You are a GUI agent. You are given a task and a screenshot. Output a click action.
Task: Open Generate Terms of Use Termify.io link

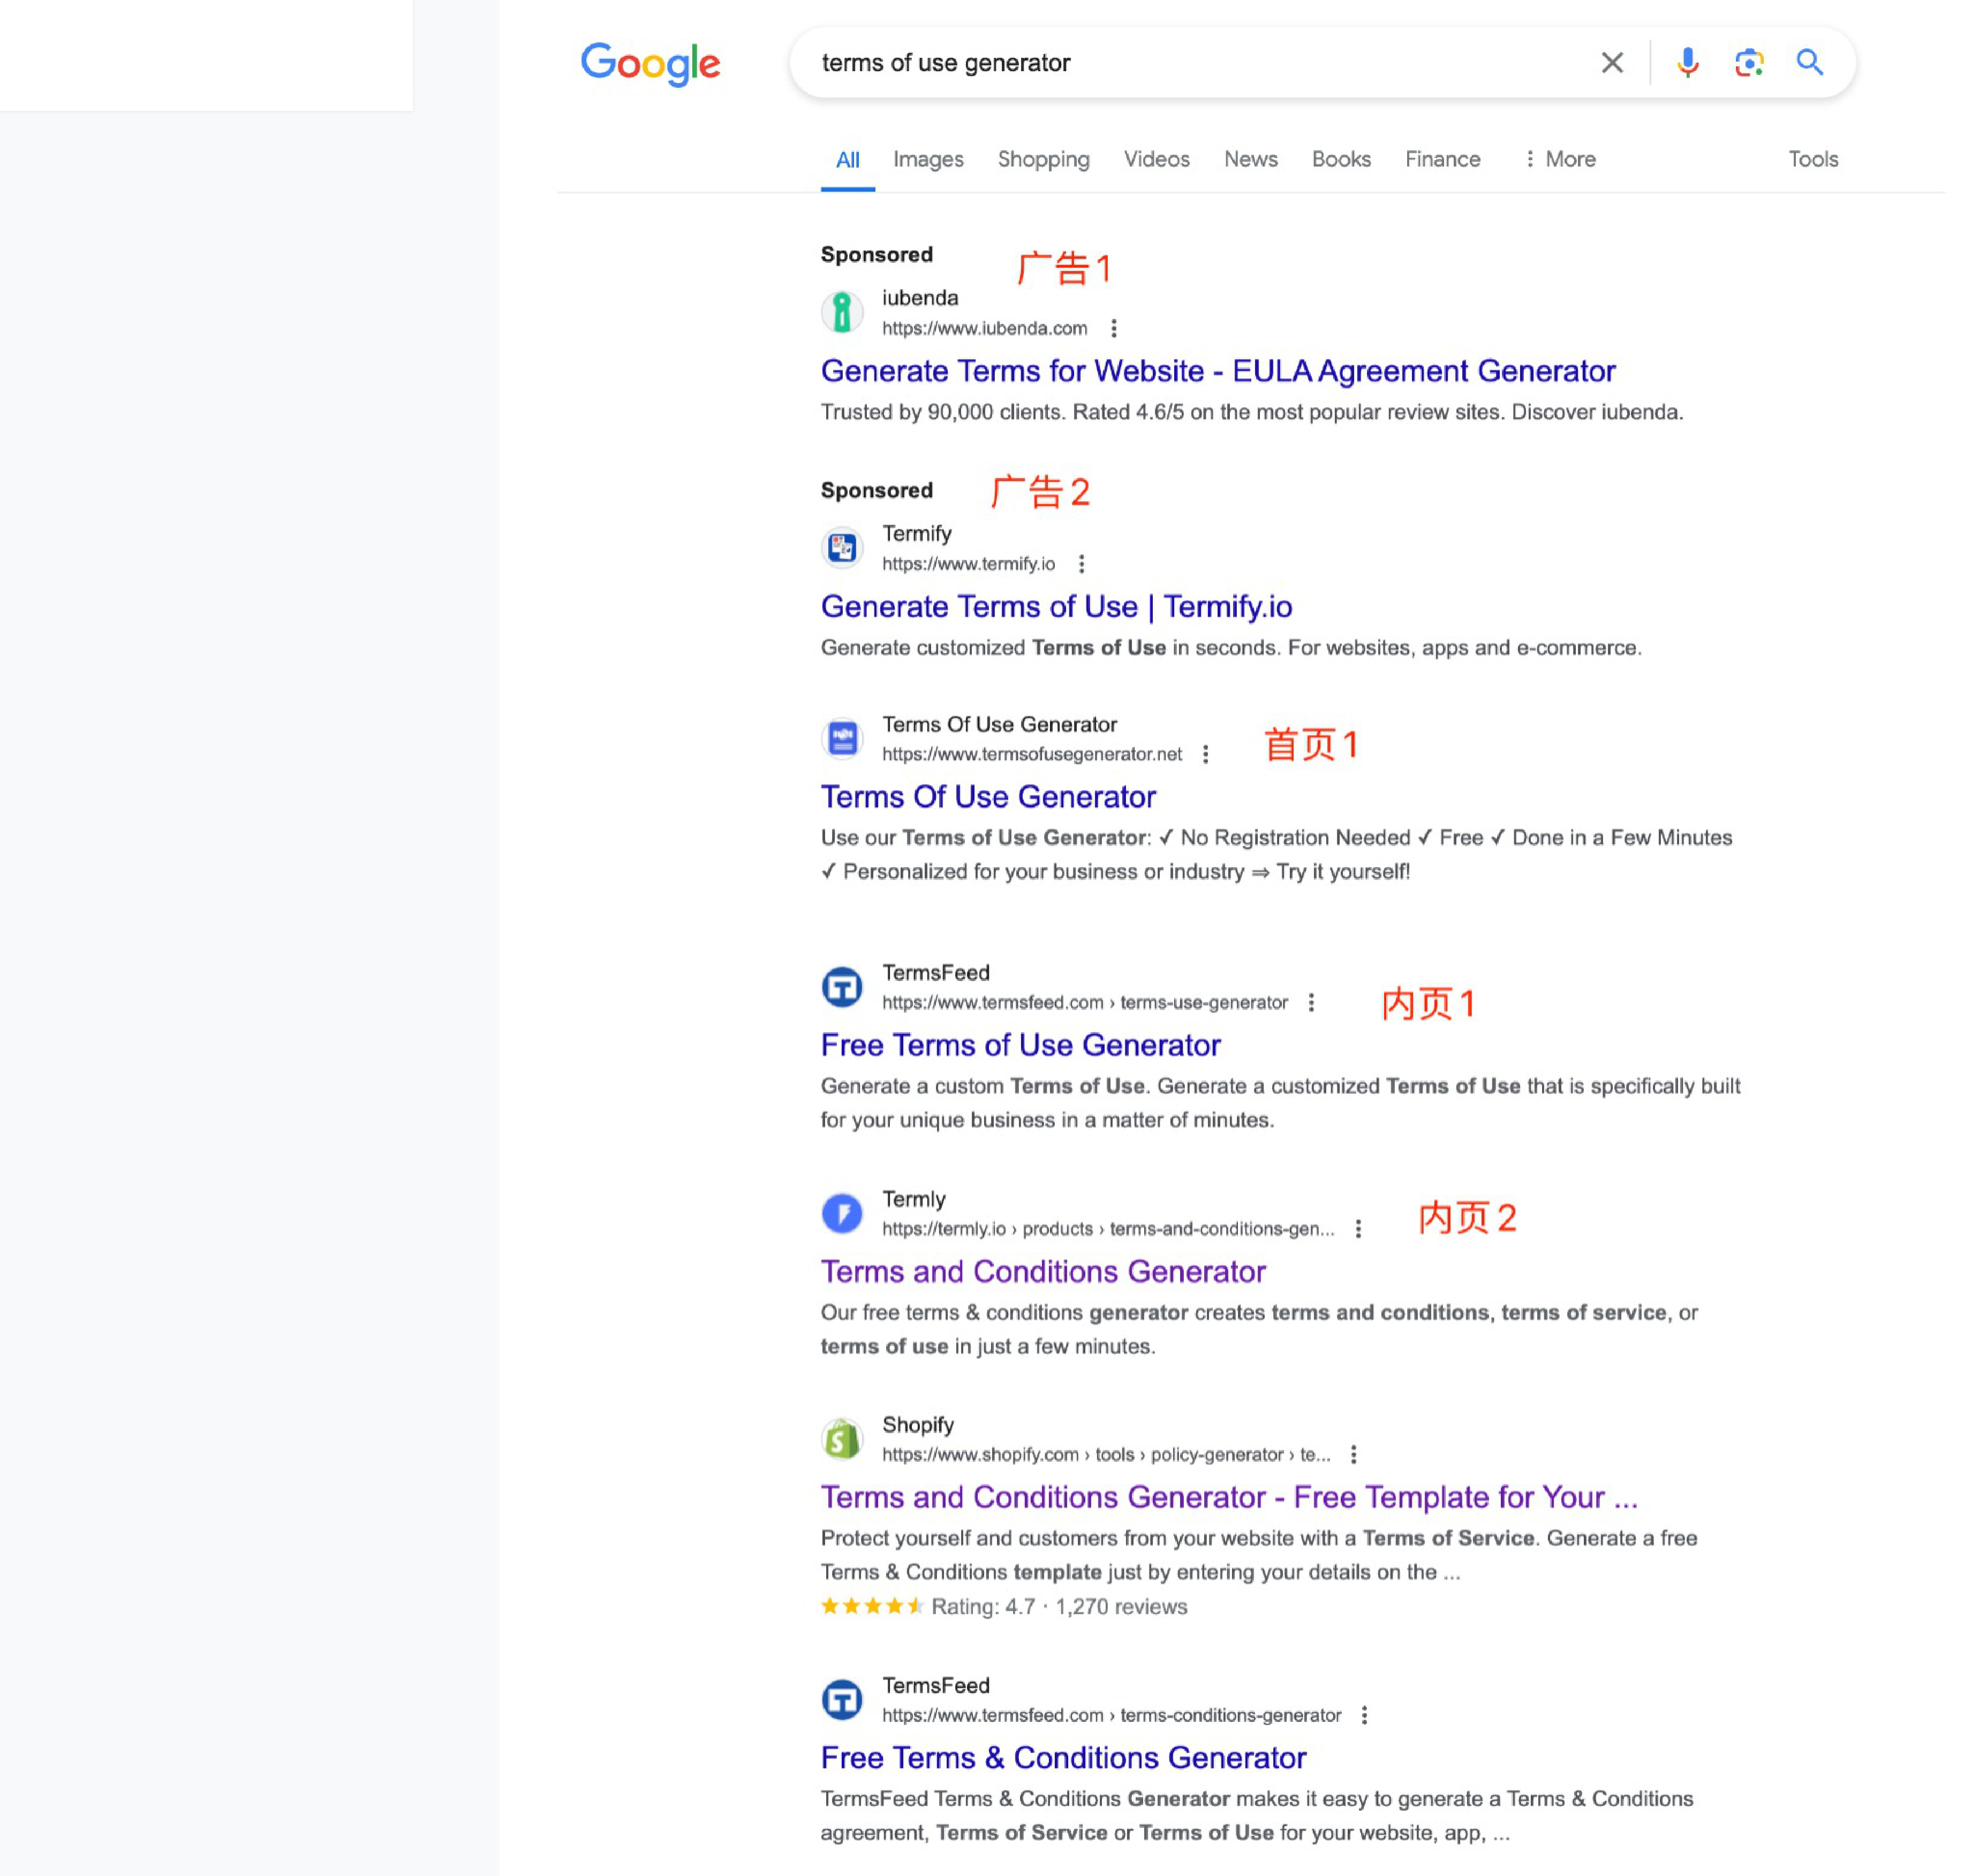[x=1056, y=606]
